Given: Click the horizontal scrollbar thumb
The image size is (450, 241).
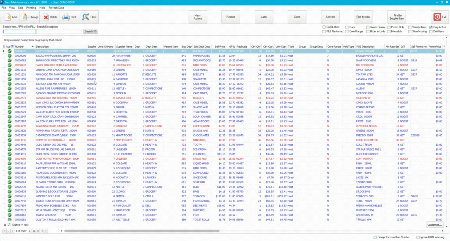Looking at the screenshot, I should coord(142,231).
